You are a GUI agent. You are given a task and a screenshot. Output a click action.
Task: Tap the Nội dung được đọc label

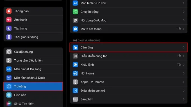(x=93, y=20)
